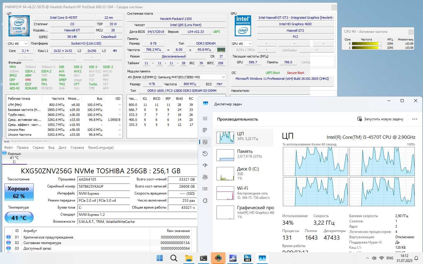The width and height of the screenshot is (423, 264).
Task: Open volume control in system tray
Action: tap(374, 258)
